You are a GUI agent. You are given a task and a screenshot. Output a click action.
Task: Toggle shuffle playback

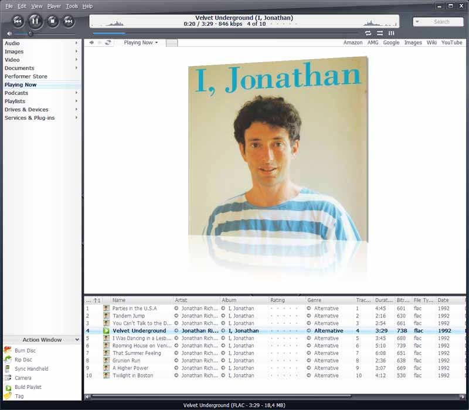click(380, 33)
